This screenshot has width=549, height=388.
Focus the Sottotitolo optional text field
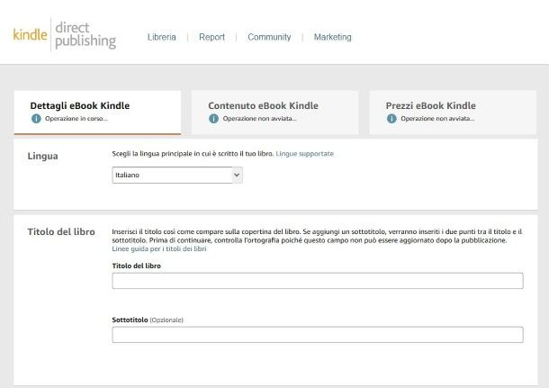(317, 335)
